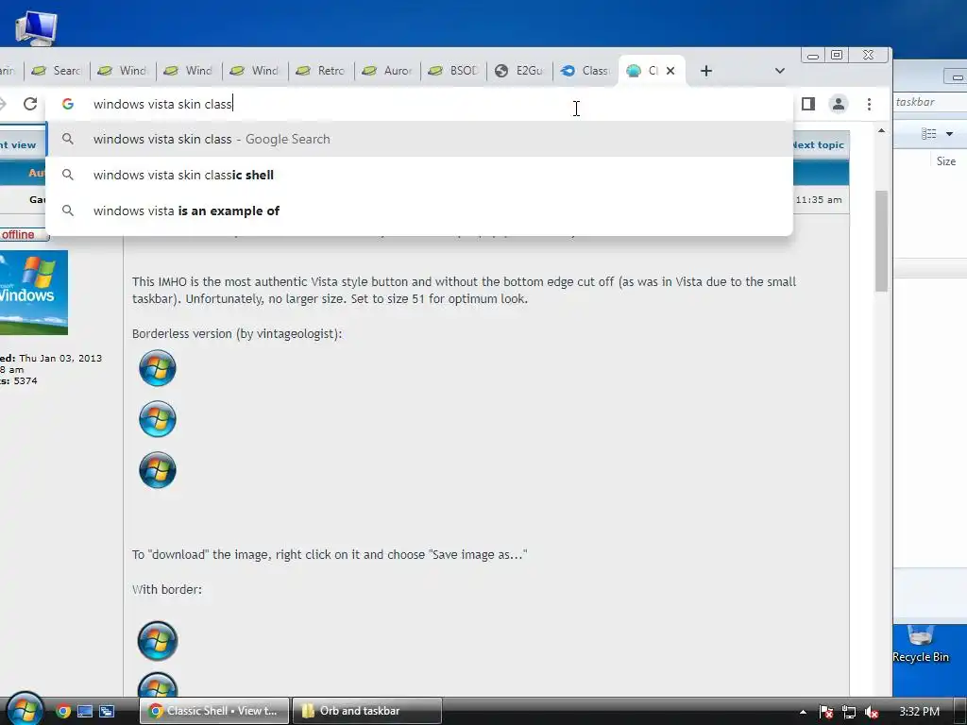Select suggestion 'windows vista skin class - Google Search'

419,140
